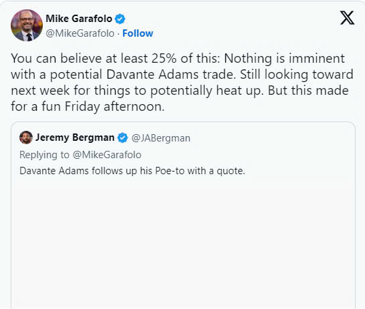
Task: Open the Jeremy Bergman display name
Action: click(x=75, y=137)
